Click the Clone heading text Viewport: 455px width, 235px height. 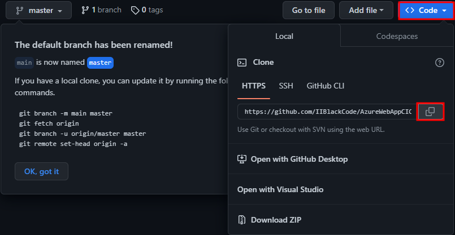coord(263,63)
